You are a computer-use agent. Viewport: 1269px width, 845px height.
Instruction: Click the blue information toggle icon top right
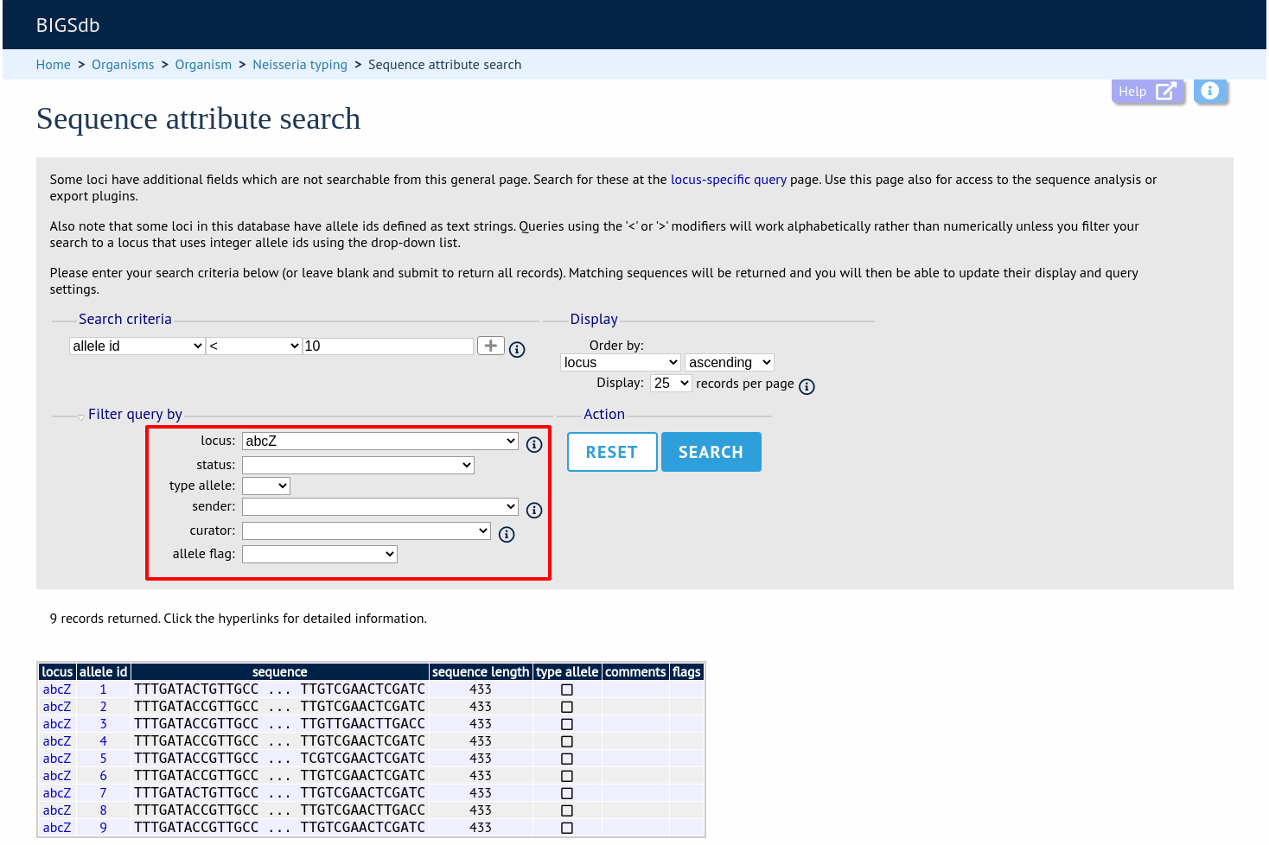pyautogui.click(x=1210, y=92)
